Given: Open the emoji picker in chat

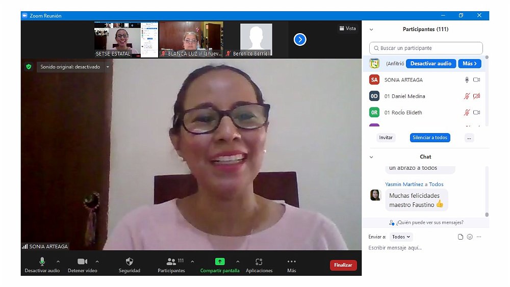Looking at the screenshot, I should (470, 237).
